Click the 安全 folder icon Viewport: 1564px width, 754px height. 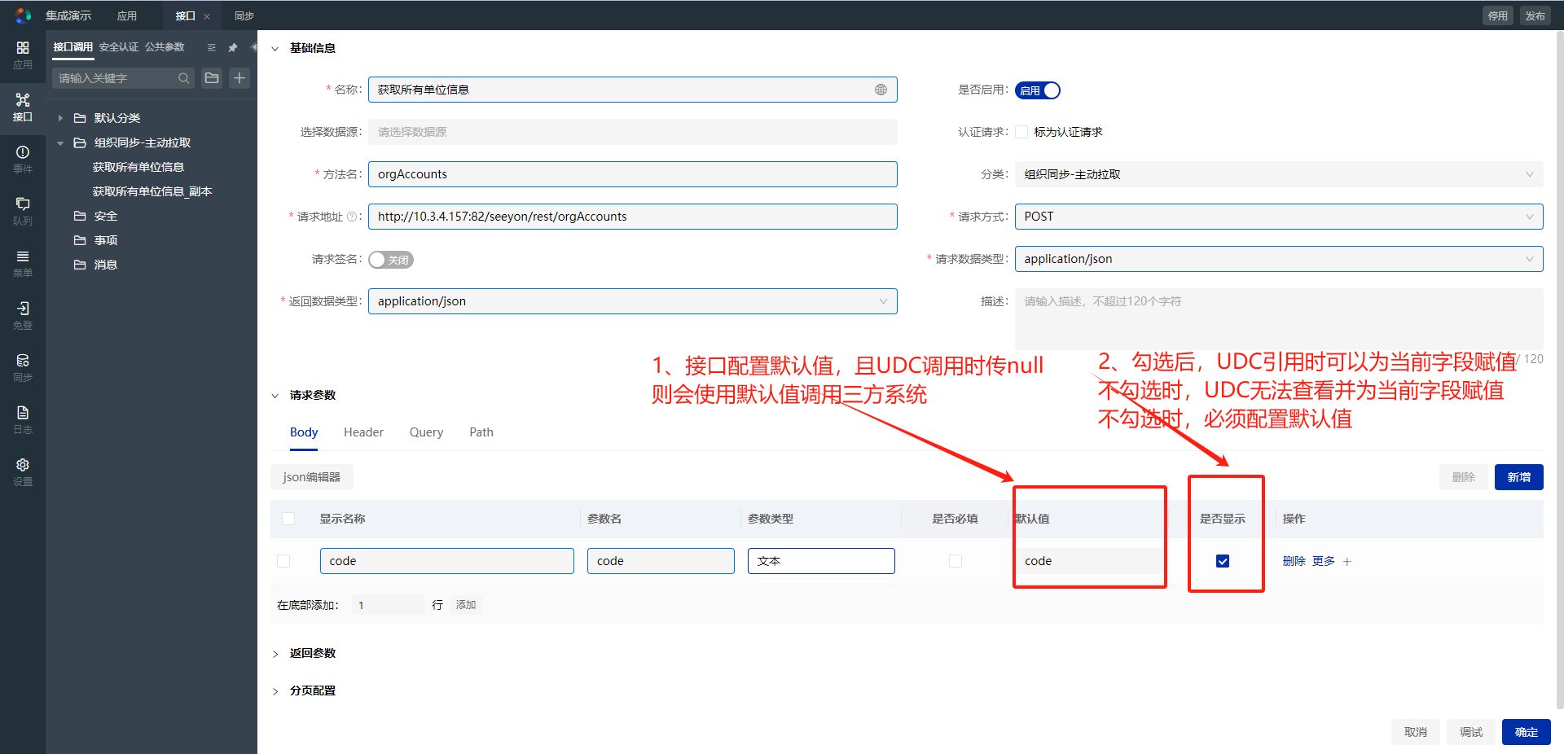click(x=80, y=216)
